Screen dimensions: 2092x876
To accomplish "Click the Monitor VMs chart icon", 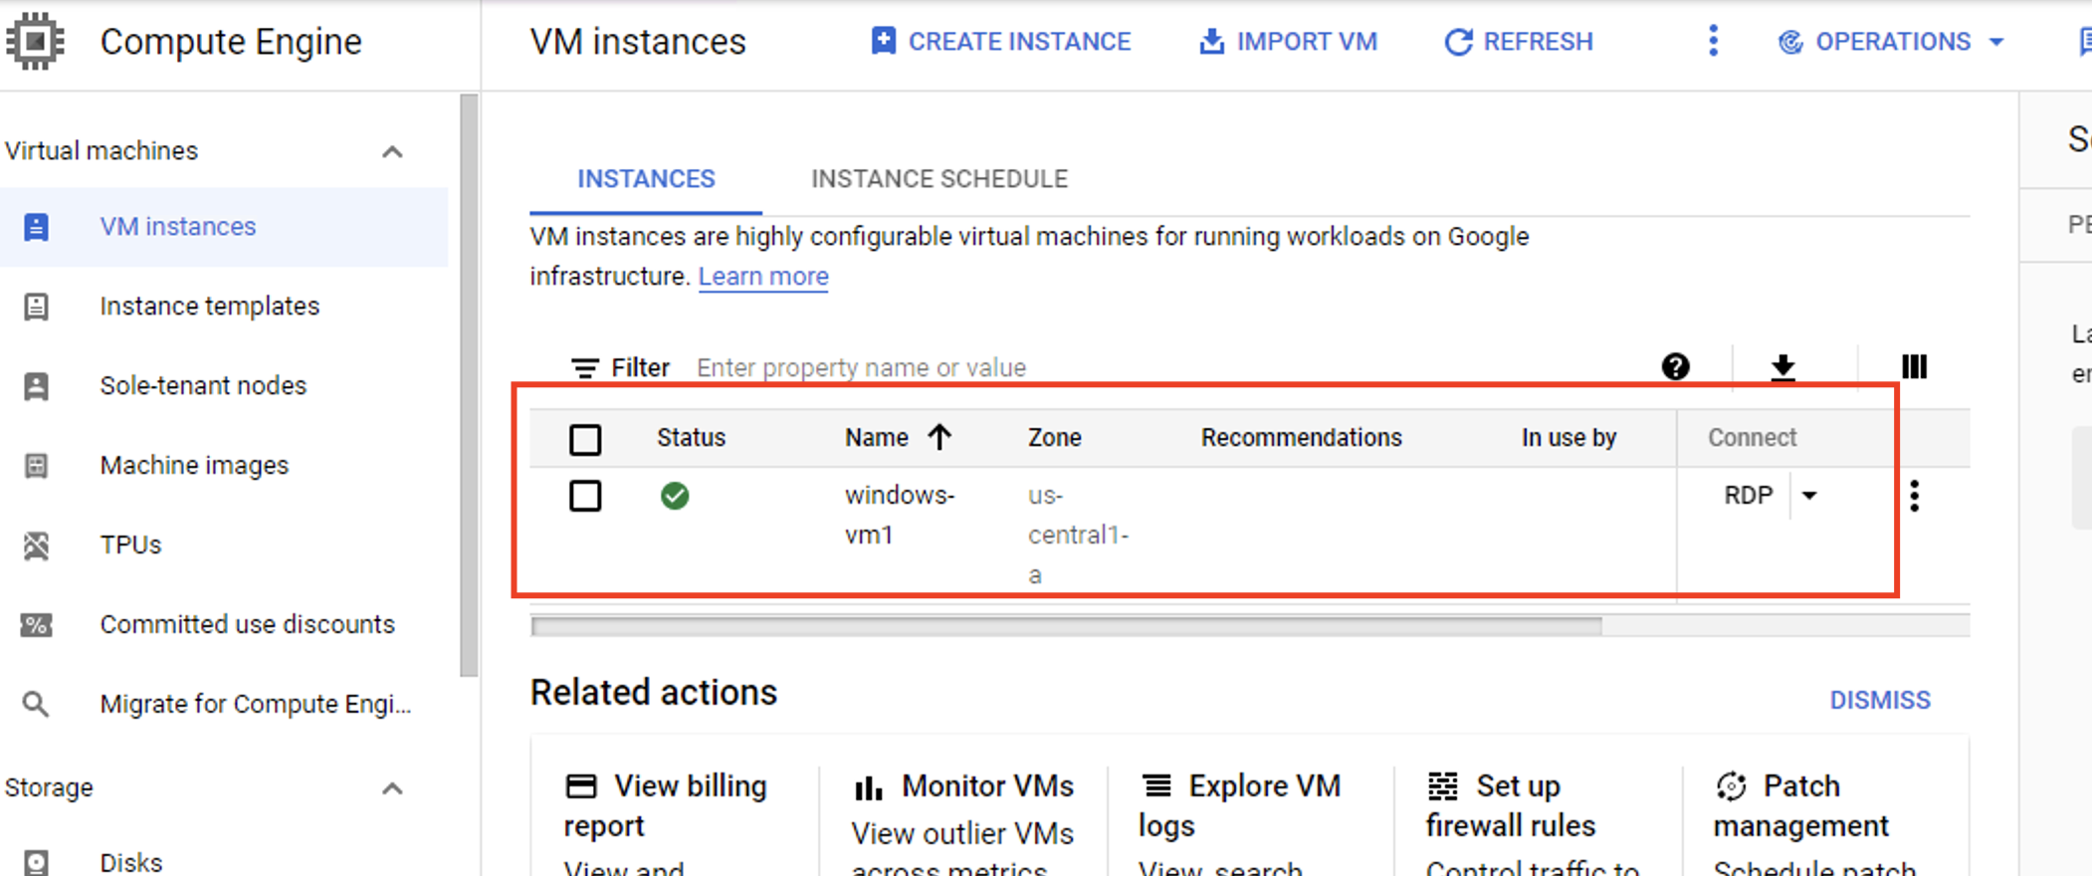I will click(x=869, y=787).
